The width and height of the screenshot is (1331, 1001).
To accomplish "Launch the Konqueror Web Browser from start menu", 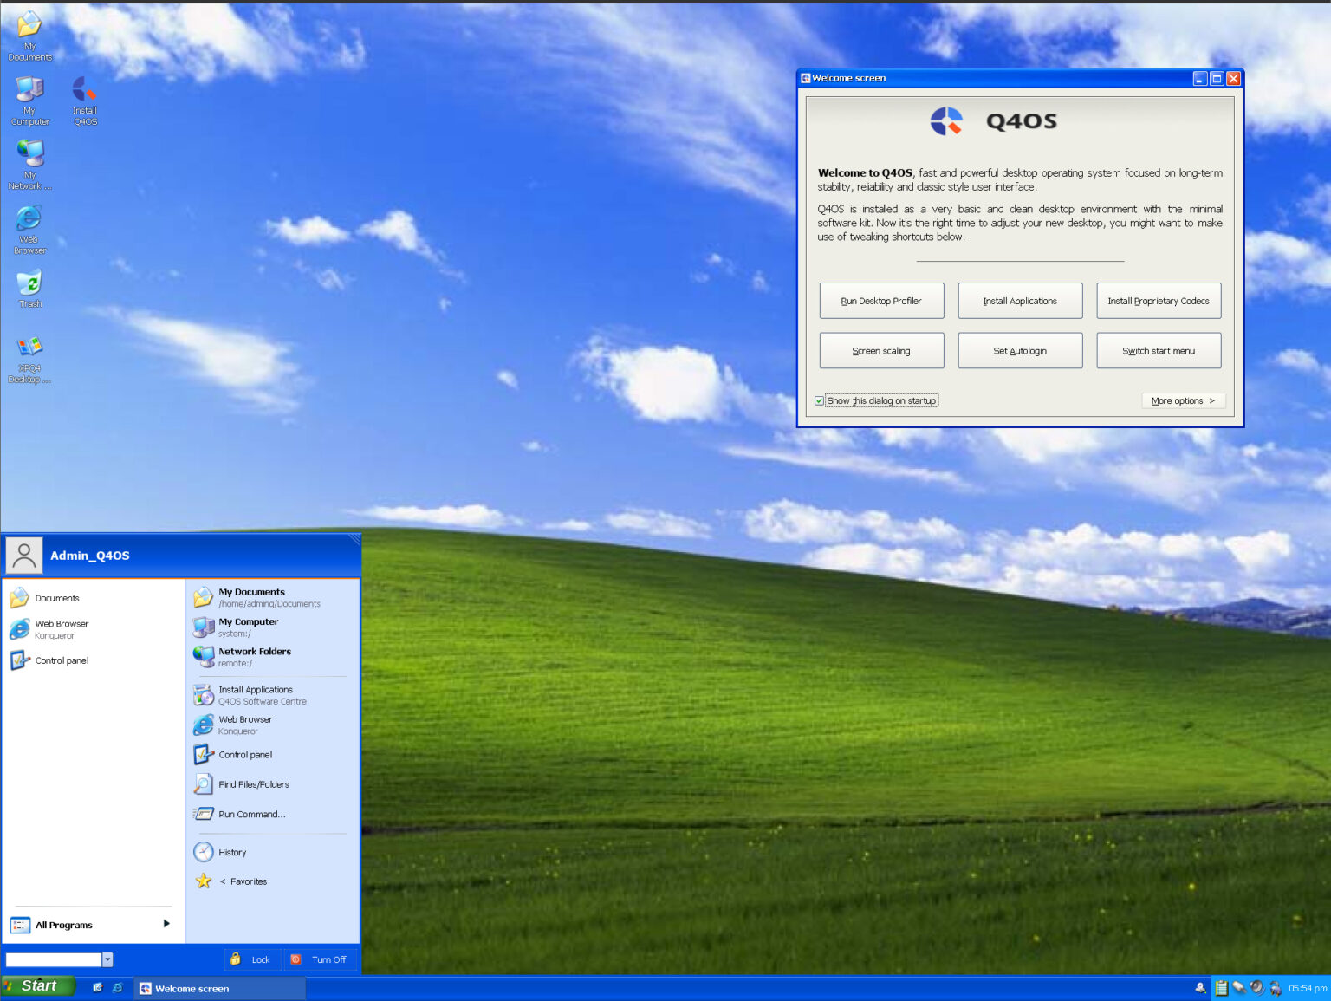I will pos(245,725).
